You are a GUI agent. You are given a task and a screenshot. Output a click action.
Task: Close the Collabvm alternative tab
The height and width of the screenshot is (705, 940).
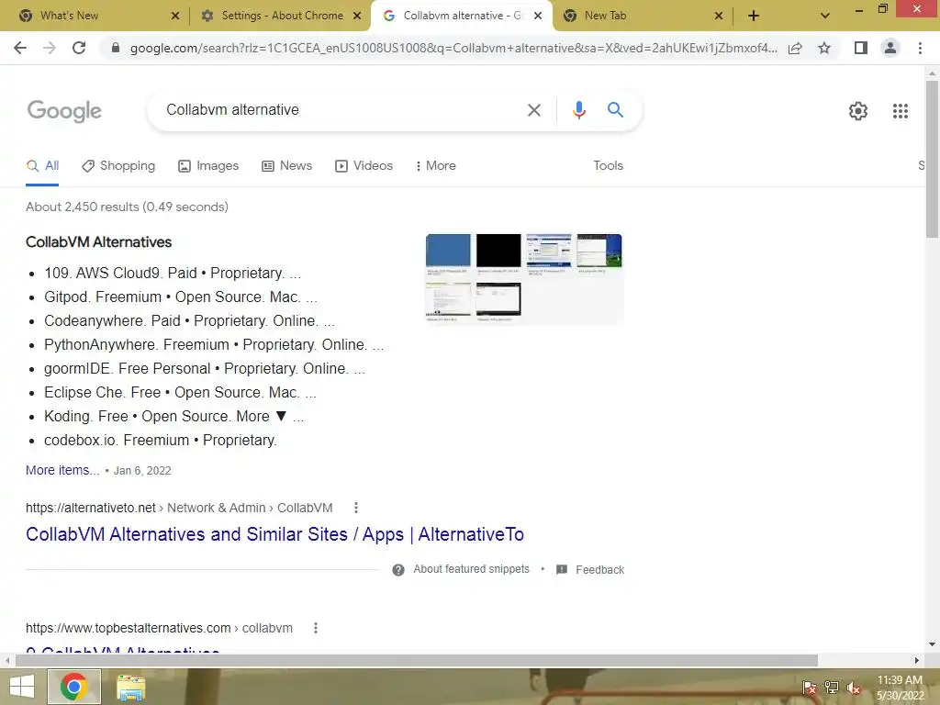[x=538, y=16]
